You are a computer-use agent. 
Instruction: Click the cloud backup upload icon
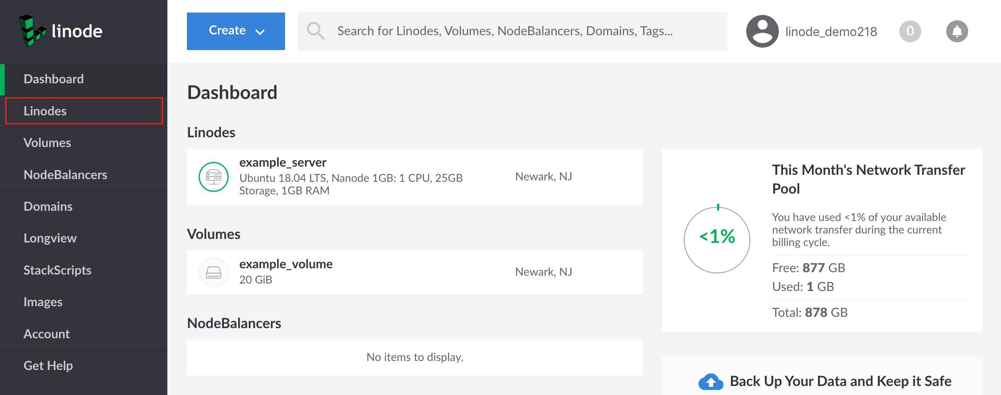(710, 381)
